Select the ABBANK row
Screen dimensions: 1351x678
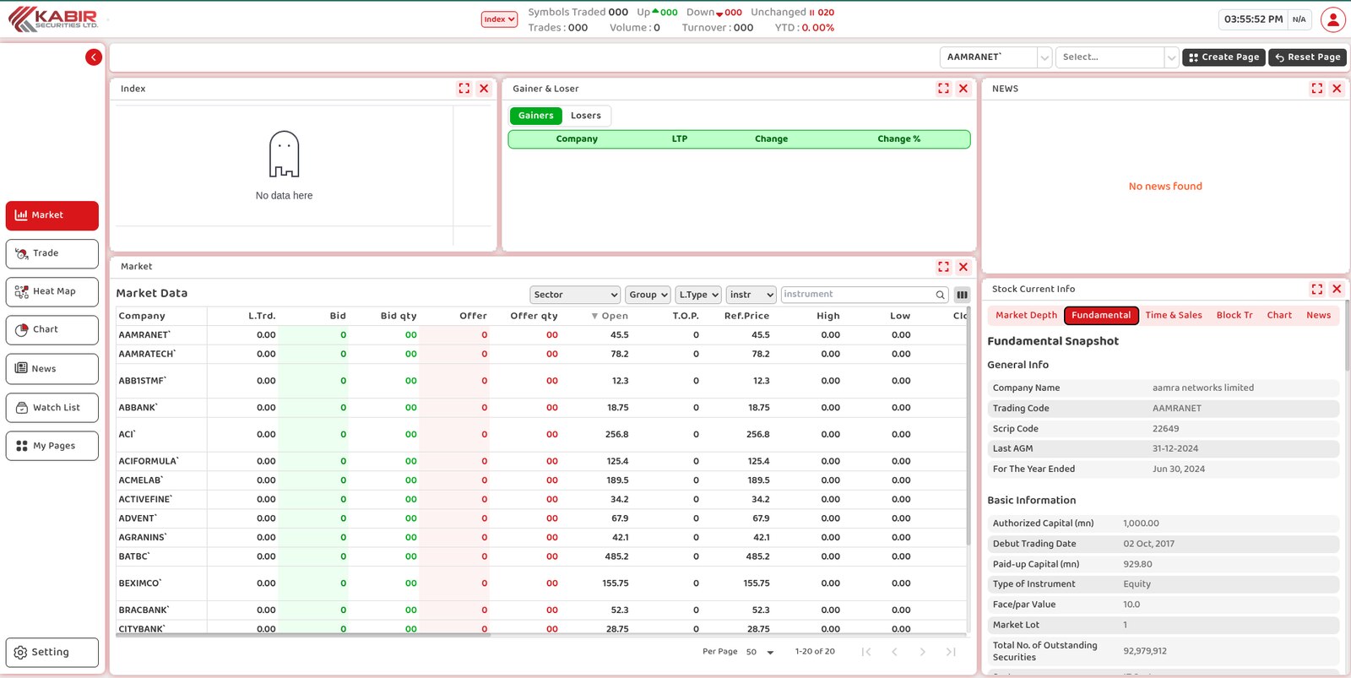540,408
